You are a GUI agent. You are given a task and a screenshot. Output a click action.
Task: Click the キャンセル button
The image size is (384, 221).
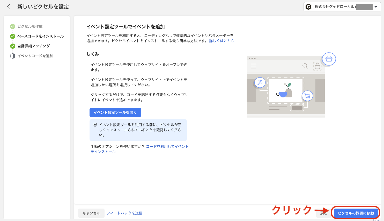[91, 213]
